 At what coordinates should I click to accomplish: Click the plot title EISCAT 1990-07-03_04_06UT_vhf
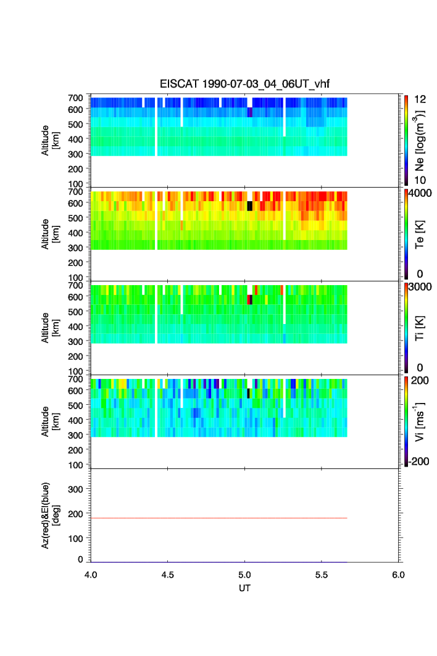pyautogui.click(x=244, y=84)
